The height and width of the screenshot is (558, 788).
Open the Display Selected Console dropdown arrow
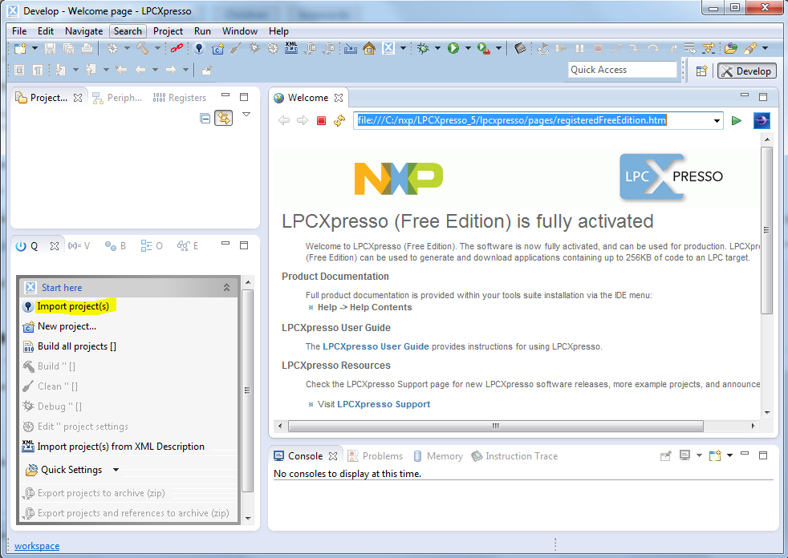(699, 455)
